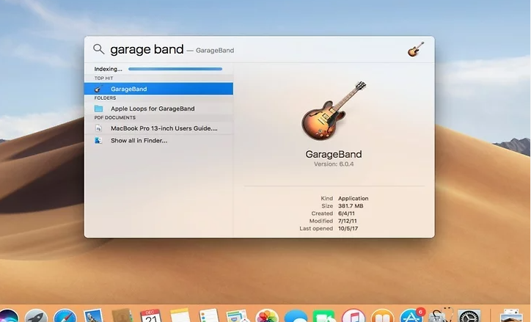The height and width of the screenshot is (322, 531).
Task: Click the Modified date 7/12/11
Action: (x=348, y=221)
